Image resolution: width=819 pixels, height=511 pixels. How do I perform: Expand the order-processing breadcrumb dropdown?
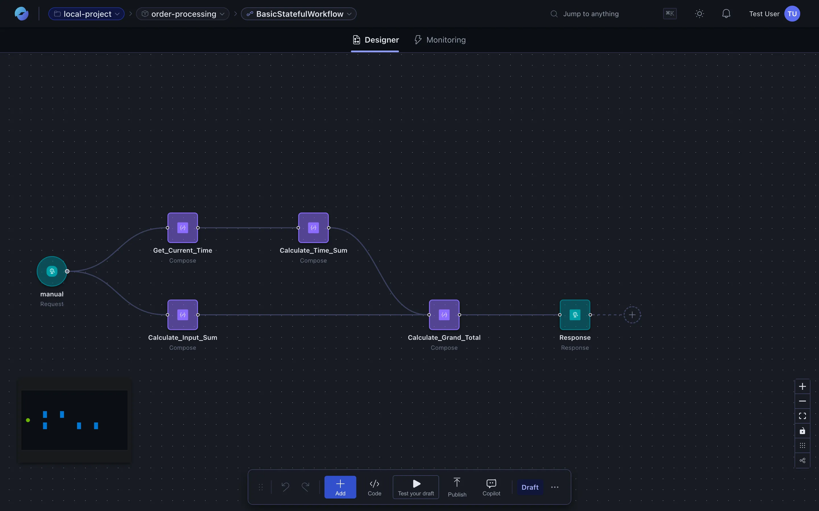tap(183, 14)
